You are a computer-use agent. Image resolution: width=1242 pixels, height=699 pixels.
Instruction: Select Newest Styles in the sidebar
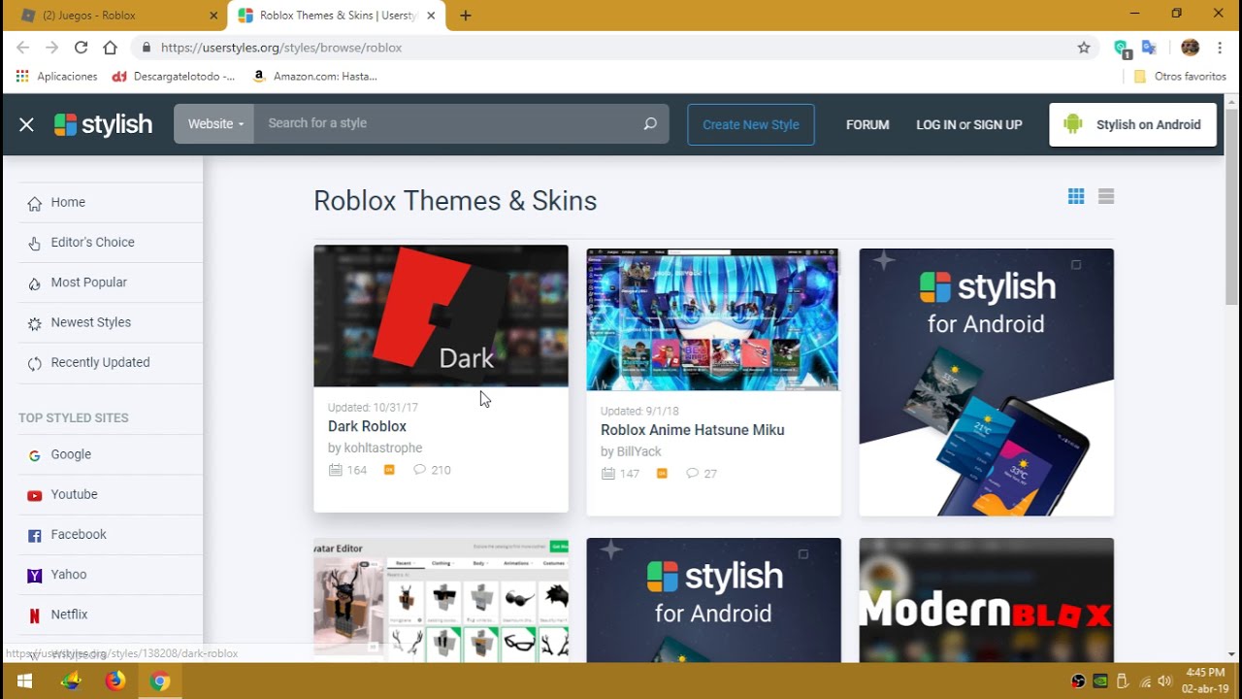click(x=90, y=321)
